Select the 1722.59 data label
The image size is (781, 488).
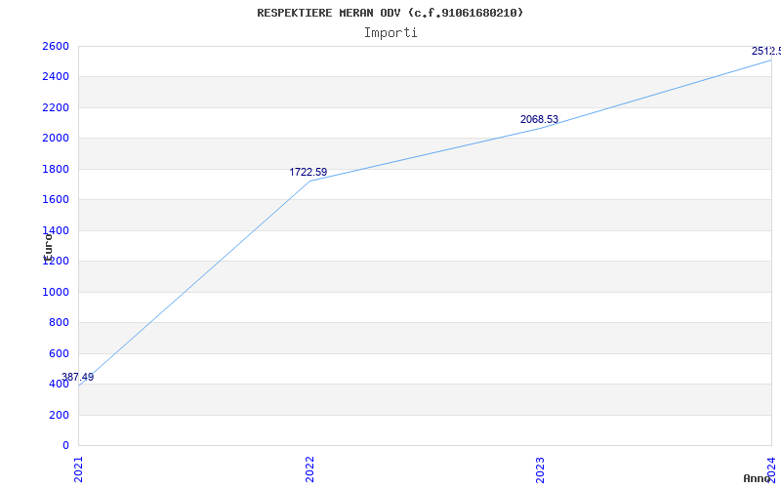click(x=308, y=172)
